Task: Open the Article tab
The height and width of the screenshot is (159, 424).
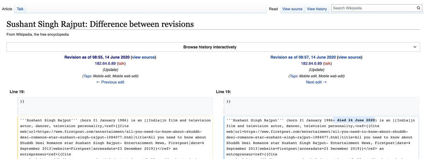Action: (x=7, y=9)
